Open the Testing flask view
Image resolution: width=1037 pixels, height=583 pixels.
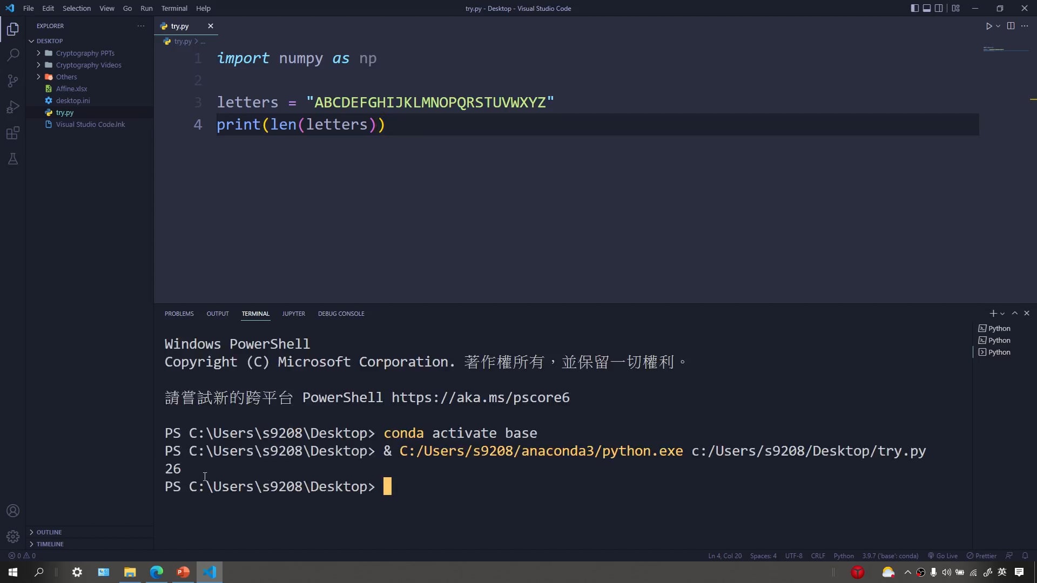[x=13, y=159]
